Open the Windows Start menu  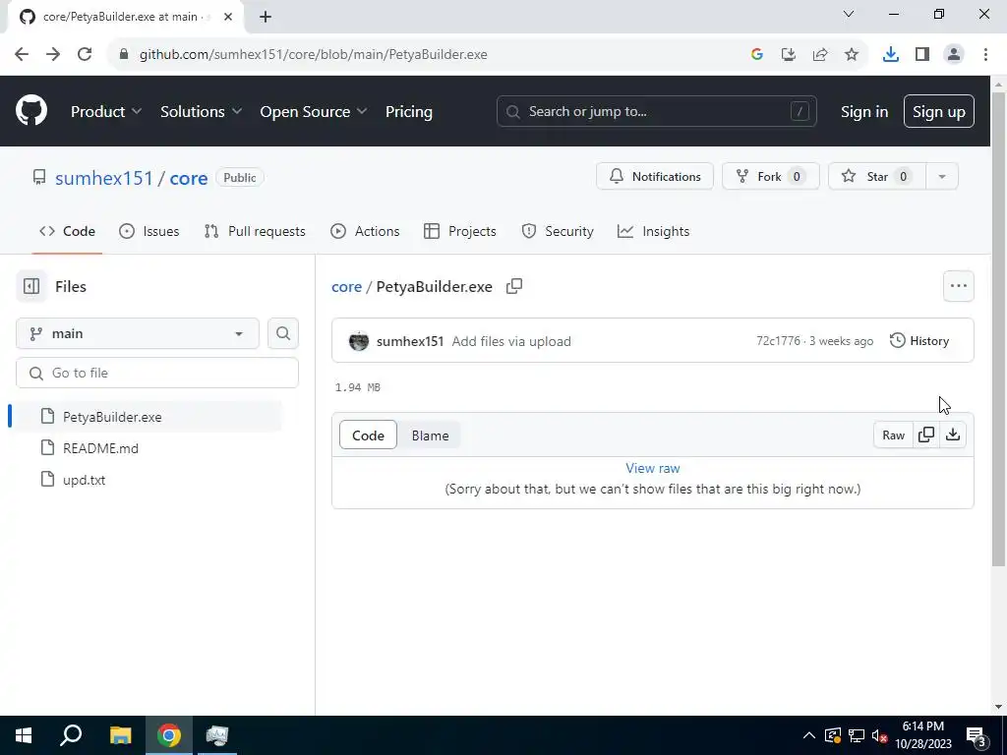24,735
